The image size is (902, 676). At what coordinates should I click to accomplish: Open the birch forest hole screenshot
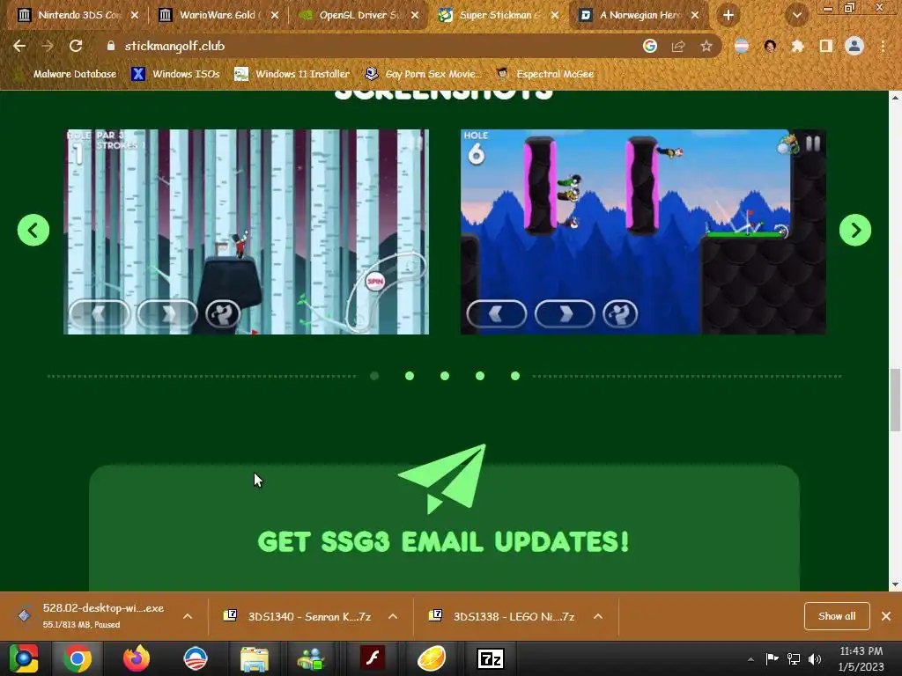click(247, 231)
